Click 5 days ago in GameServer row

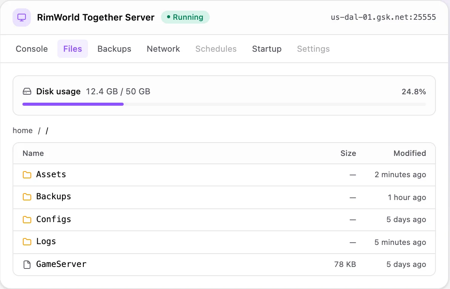[x=406, y=264]
